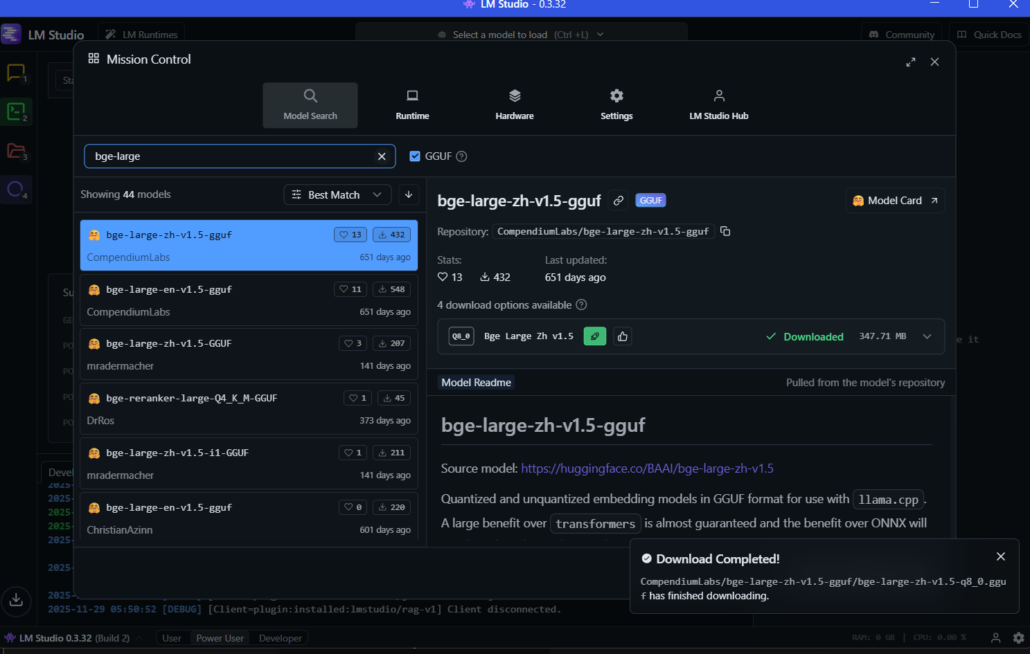Viewport: 1030px width, 654px height.
Task: Reverse the sort direction arrow
Action: [409, 194]
